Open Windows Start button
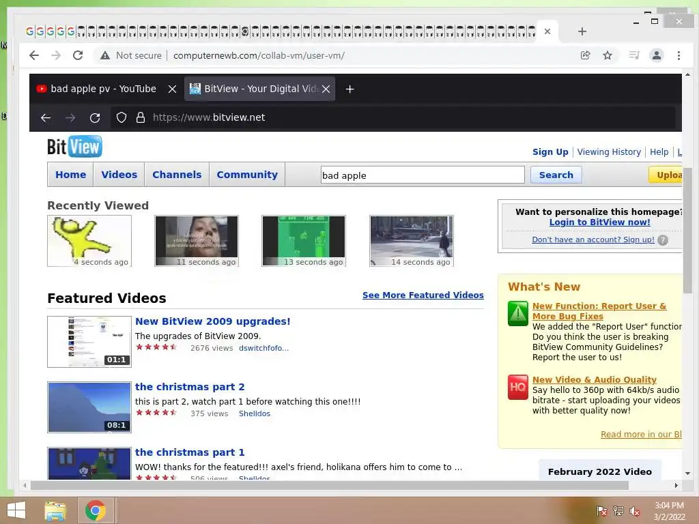 [x=16, y=510]
